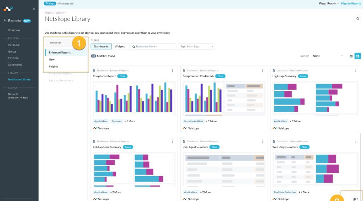The image size is (363, 201).
Task: Open User Agent Summary more options menu
Action: (x=262, y=141)
